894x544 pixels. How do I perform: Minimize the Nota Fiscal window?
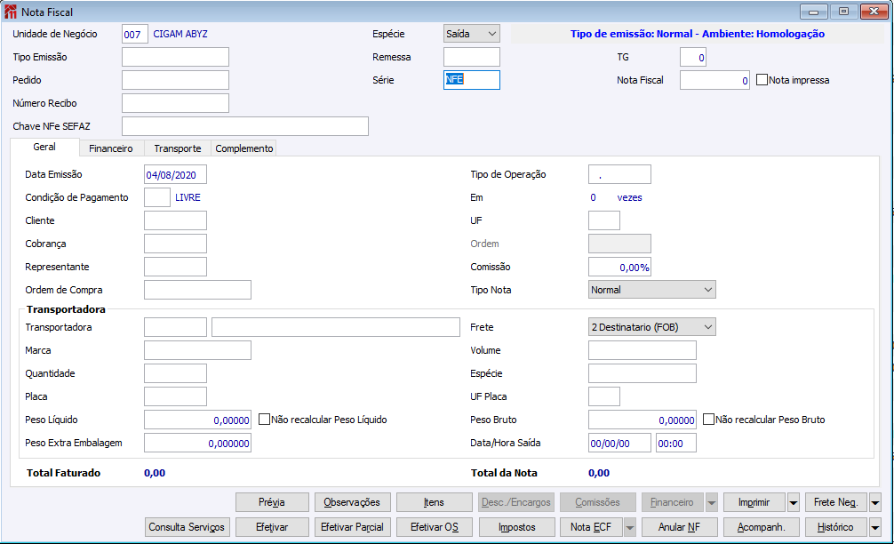[x=814, y=12]
